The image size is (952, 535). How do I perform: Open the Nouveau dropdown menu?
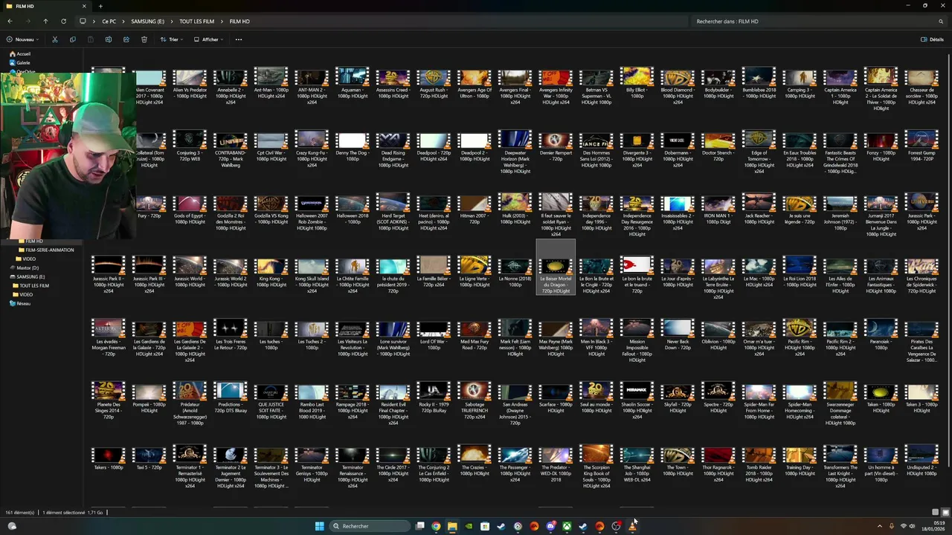coord(23,39)
